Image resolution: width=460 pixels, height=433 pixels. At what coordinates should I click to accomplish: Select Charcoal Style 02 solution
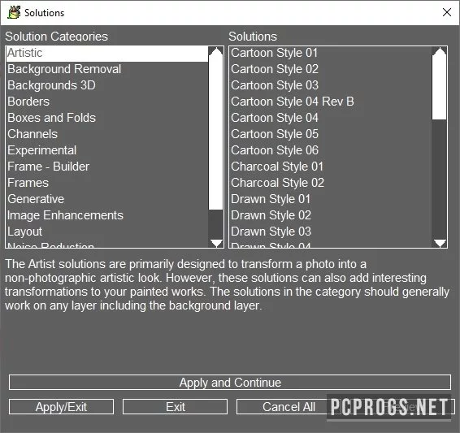pyautogui.click(x=330, y=183)
